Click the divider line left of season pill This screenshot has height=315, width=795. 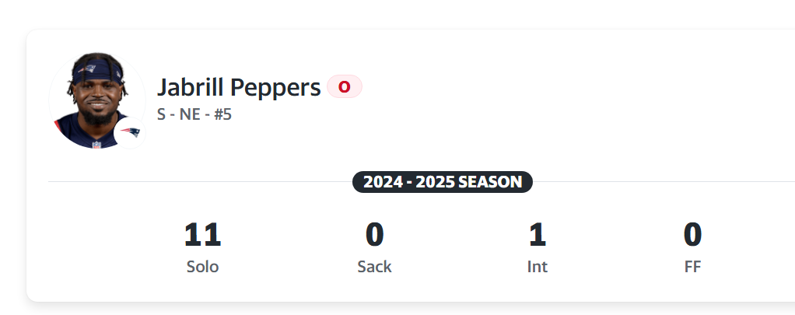(x=200, y=181)
